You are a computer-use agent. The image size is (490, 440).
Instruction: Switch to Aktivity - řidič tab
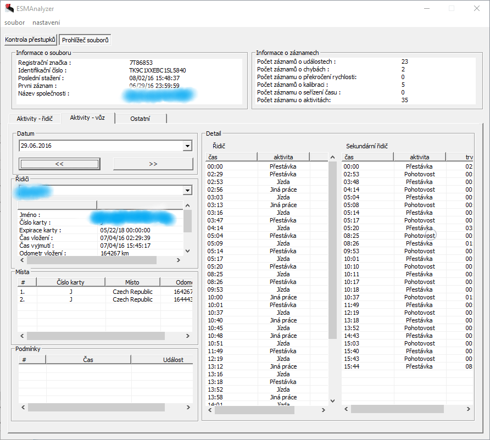[35, 119]
